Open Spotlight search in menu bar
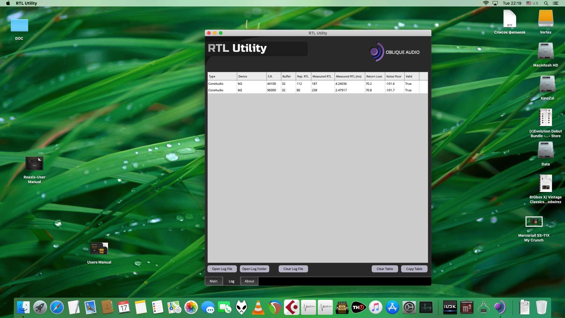Image resolution: width=565 pixels, height=318 pixels. click(x=546, y=3)
